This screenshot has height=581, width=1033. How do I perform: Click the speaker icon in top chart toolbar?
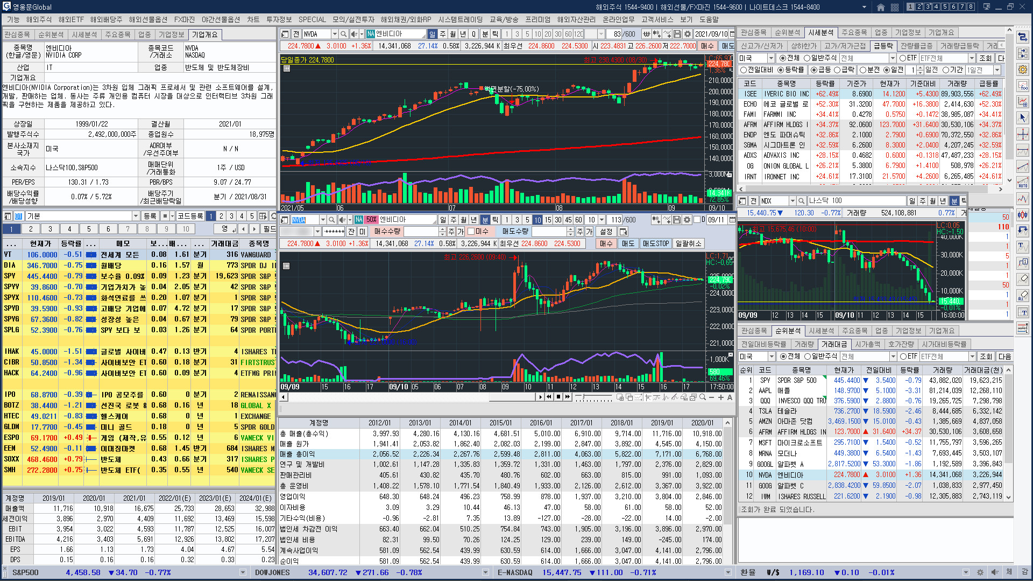(x=355, y=34)
